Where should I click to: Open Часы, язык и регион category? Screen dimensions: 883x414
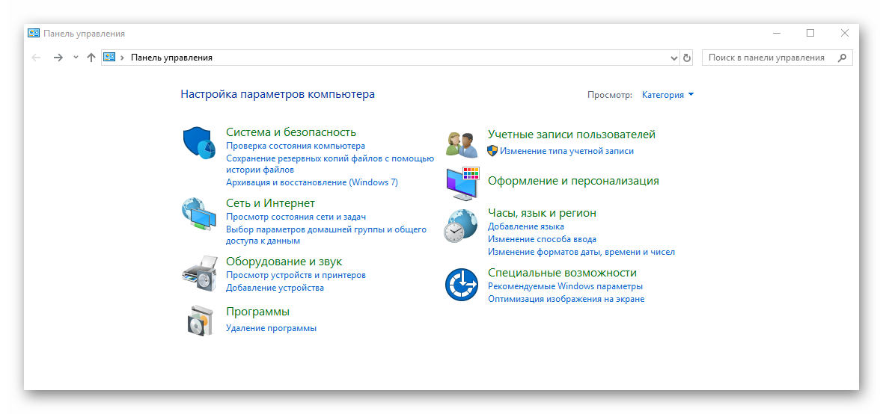(543, 213)
